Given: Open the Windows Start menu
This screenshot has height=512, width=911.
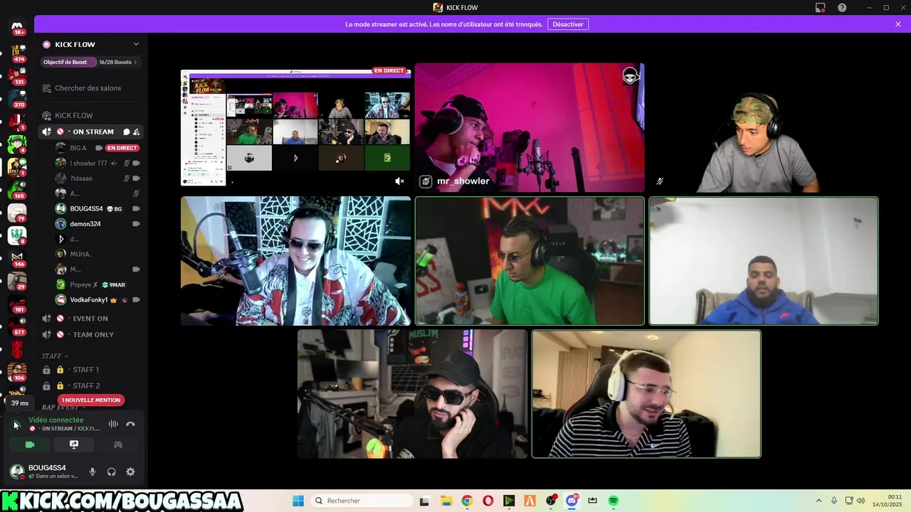Looking at the screenshot, I should [298, 501].
